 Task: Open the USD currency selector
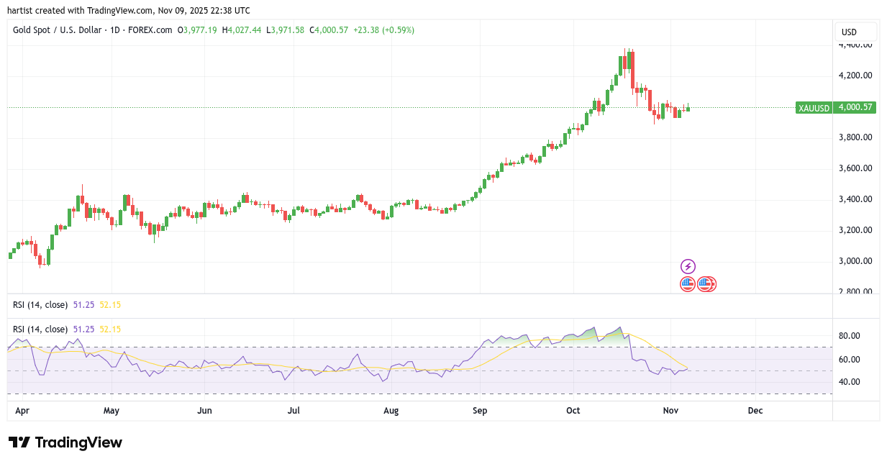pos(850,32)
